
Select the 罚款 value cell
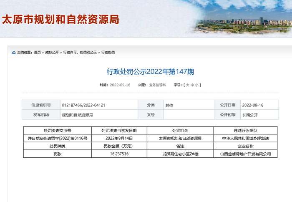click(58, 154)
